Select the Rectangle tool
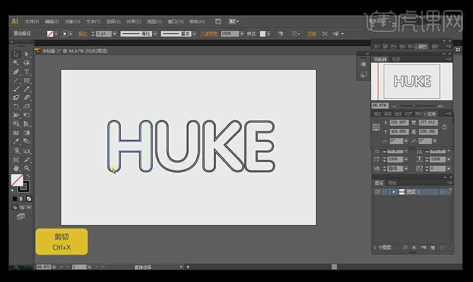The image size is (473, 282). coord(27,81)
